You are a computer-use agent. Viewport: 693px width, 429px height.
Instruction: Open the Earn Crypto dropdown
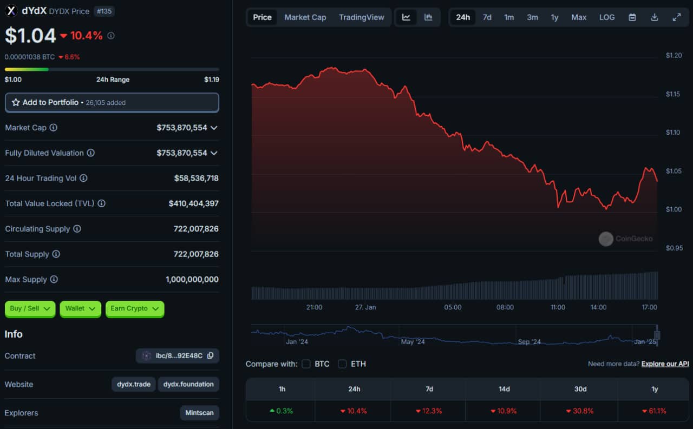pos(135,309)
